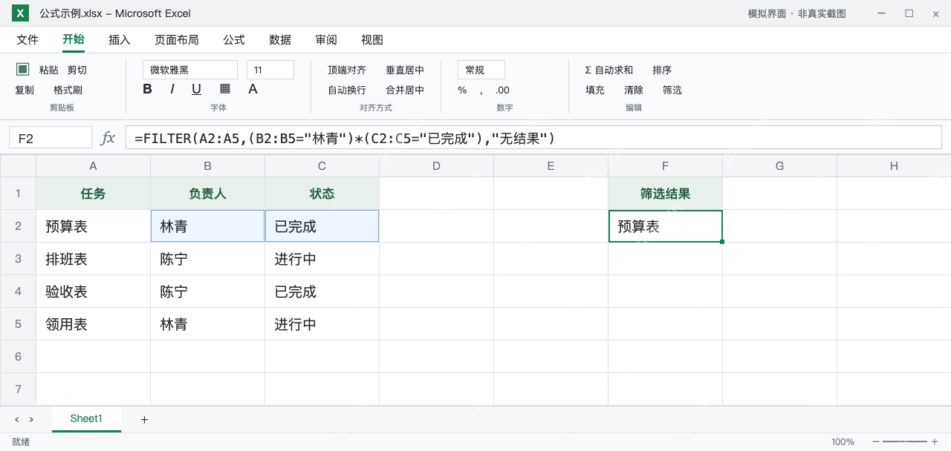Toggle 自动换行 wrap text
Screen dimensions: 951x451
(347, 90)
